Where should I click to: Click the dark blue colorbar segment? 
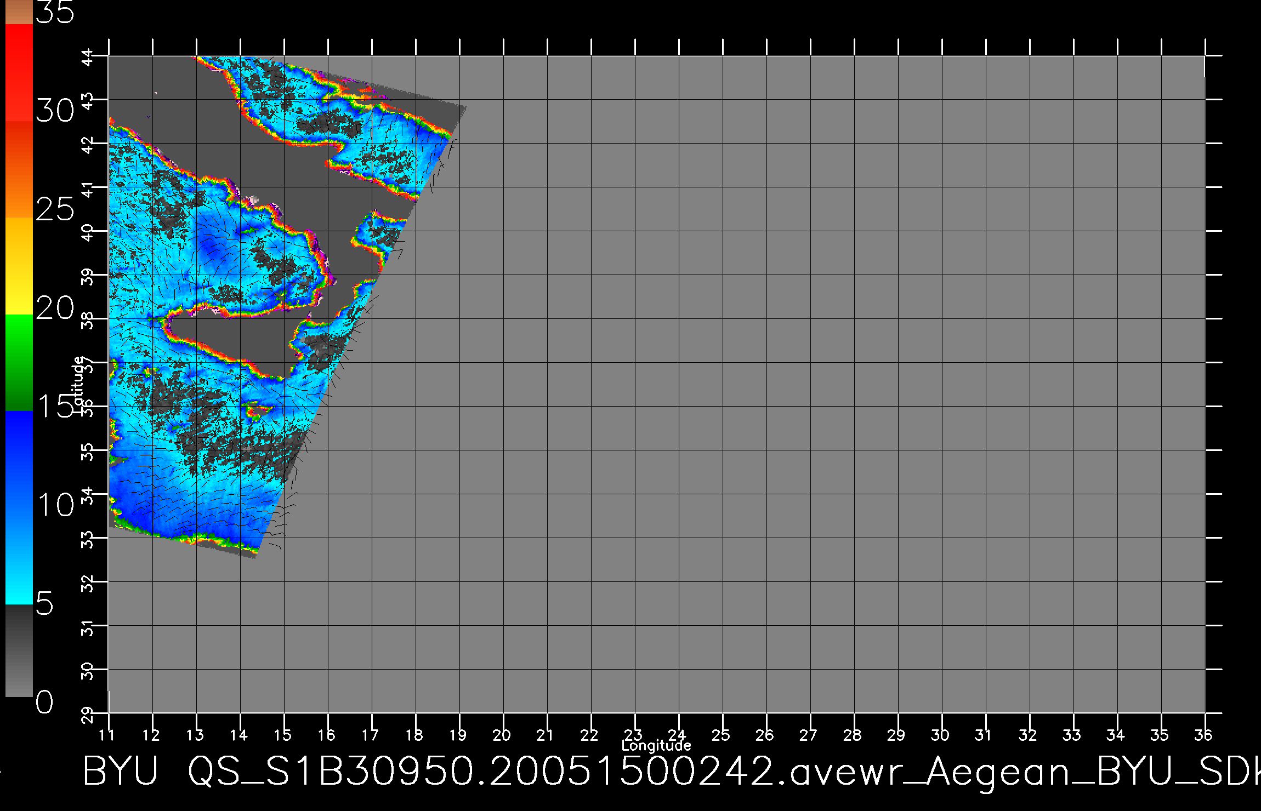click(x=19, y=459)
